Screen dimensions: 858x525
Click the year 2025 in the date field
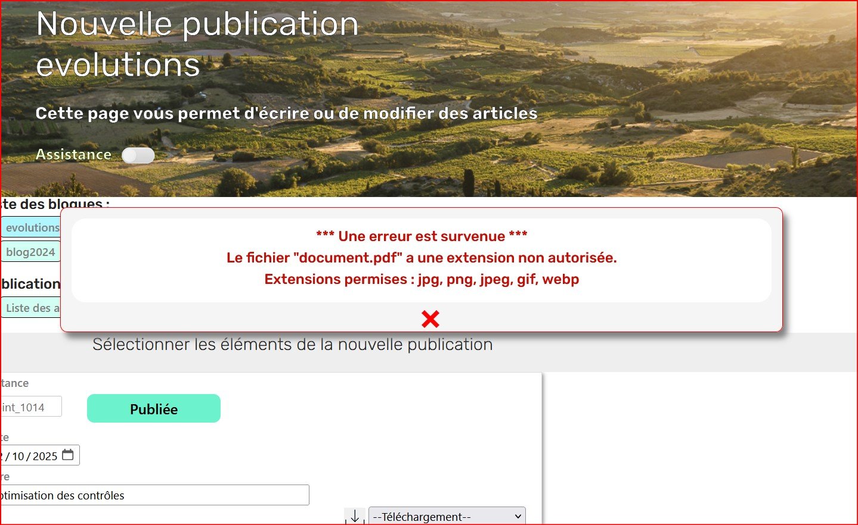tap(45, 457)
